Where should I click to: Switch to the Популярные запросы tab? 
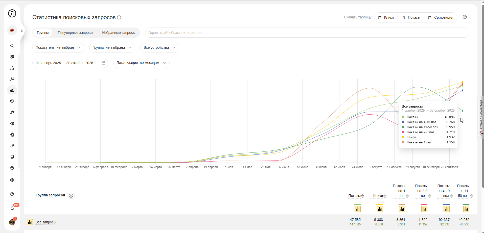(x=75, y=33)
